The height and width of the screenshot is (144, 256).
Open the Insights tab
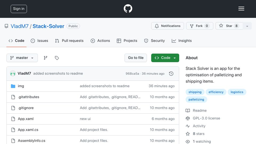182,41
